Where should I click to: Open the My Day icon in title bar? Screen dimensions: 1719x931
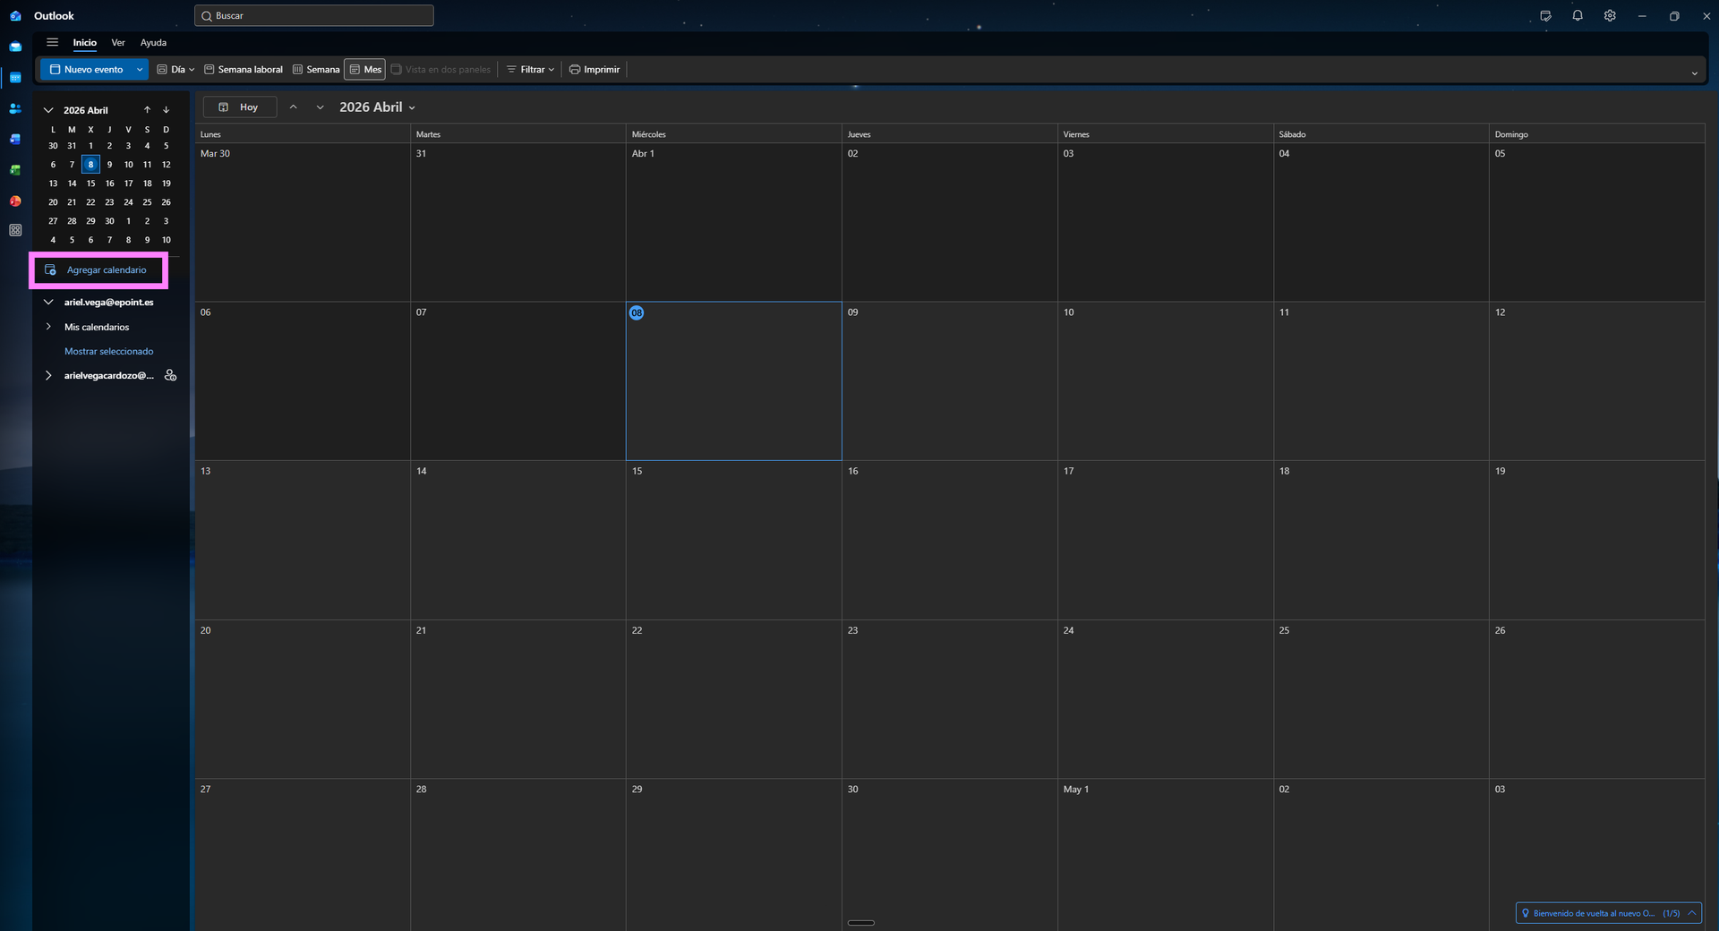point(1545,16)
